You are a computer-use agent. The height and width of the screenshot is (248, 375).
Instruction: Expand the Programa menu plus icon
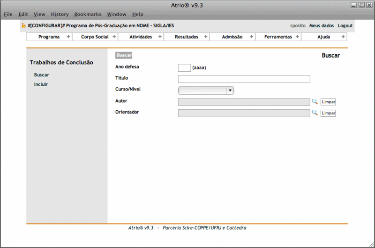pos(68,37)
